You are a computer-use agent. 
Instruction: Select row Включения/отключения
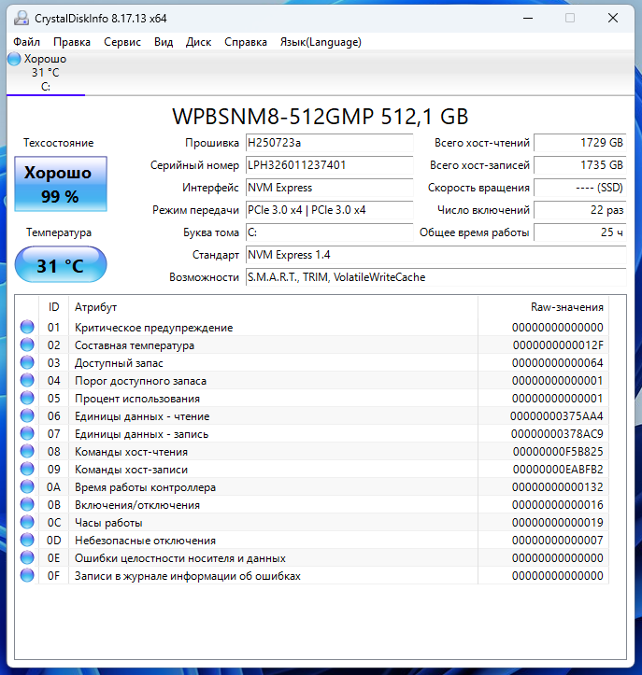point(312,504)
